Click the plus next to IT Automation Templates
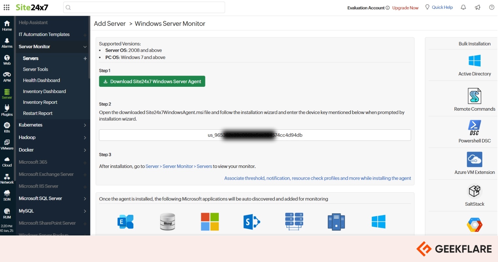The width and height of the screenshot is (498, 262). point(85,35)
